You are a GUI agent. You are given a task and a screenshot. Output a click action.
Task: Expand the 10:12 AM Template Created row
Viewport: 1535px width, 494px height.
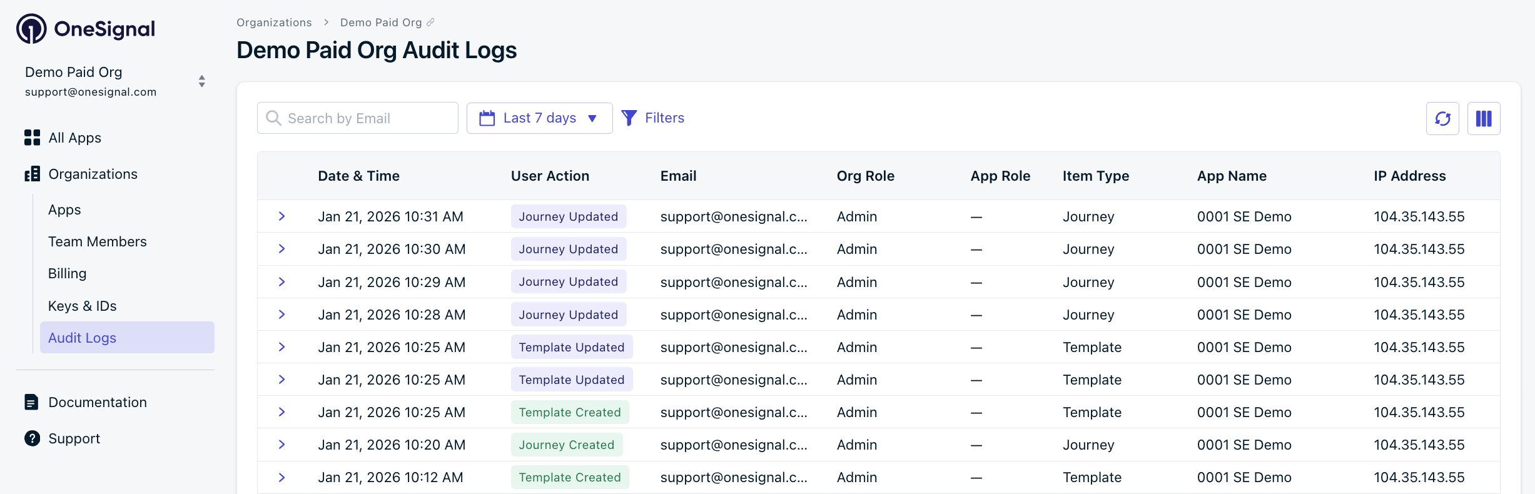(x=281, y=477)
